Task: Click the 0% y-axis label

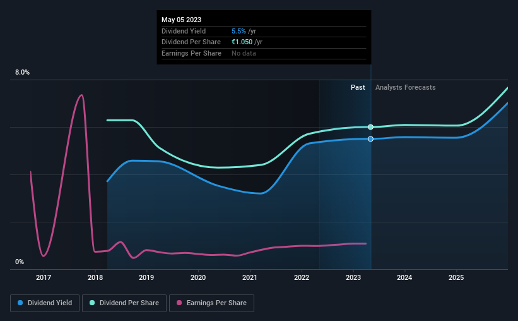Action: 20,262
